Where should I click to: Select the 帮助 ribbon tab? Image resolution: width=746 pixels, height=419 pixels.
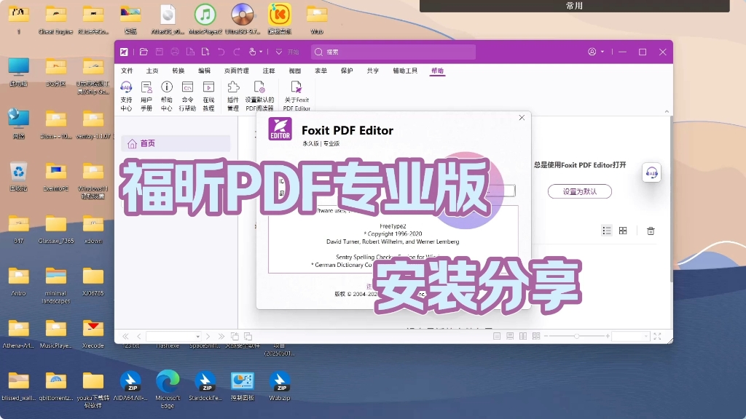pyautogui.click(x=437, y=71)
